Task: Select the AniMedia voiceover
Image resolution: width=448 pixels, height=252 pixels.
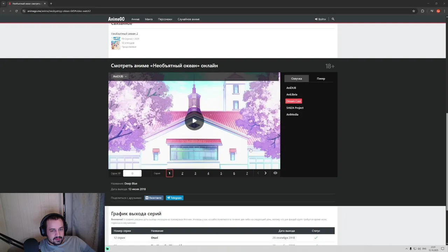Action: [292, 114]
